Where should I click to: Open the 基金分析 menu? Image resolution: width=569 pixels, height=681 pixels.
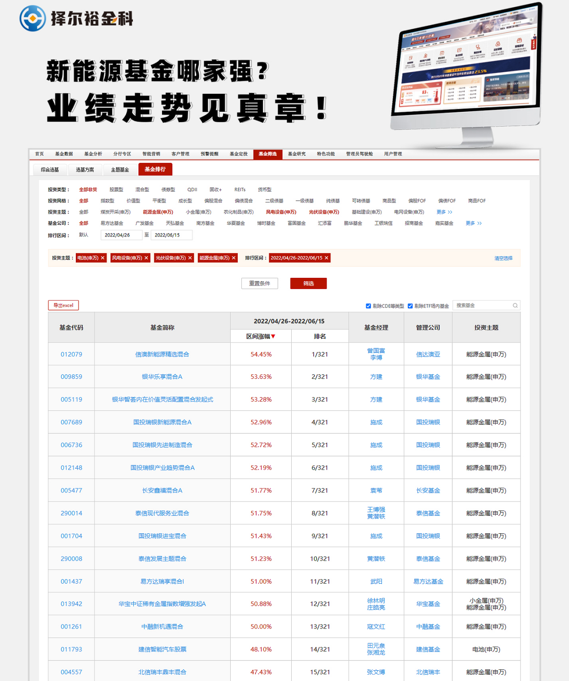point(93,154)
